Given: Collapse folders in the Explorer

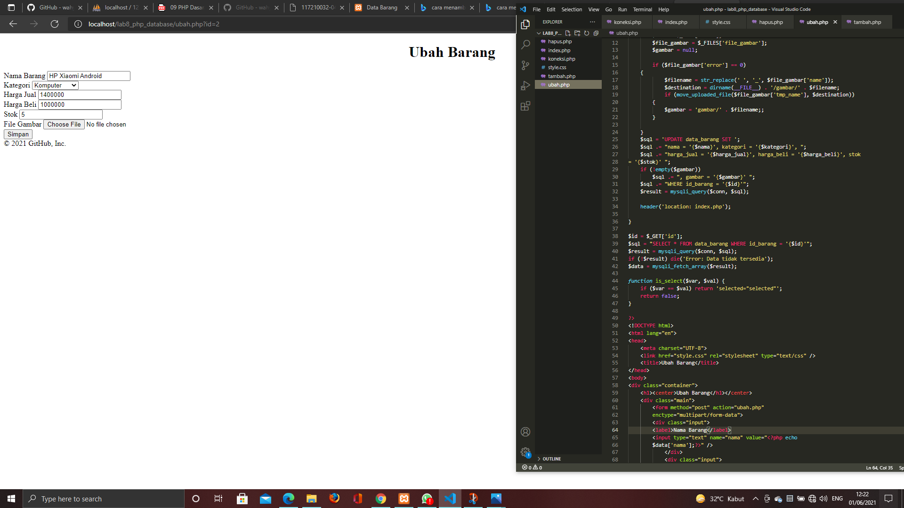Looking at the screenshot, I should pyautogui.click(x=596, y=33).
